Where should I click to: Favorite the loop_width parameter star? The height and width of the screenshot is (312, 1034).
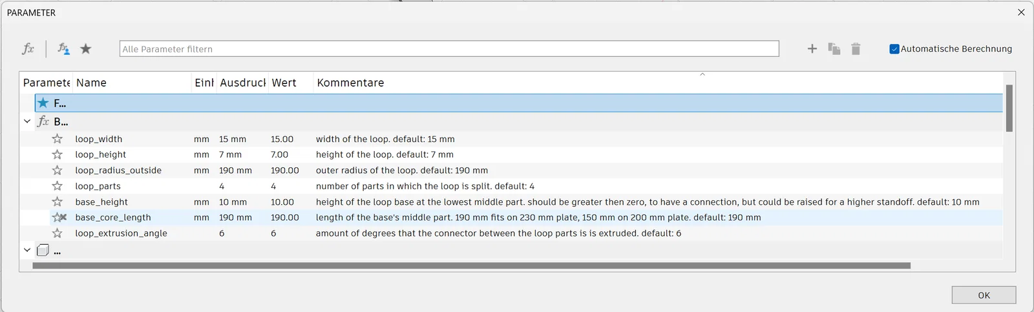(58, 139)
